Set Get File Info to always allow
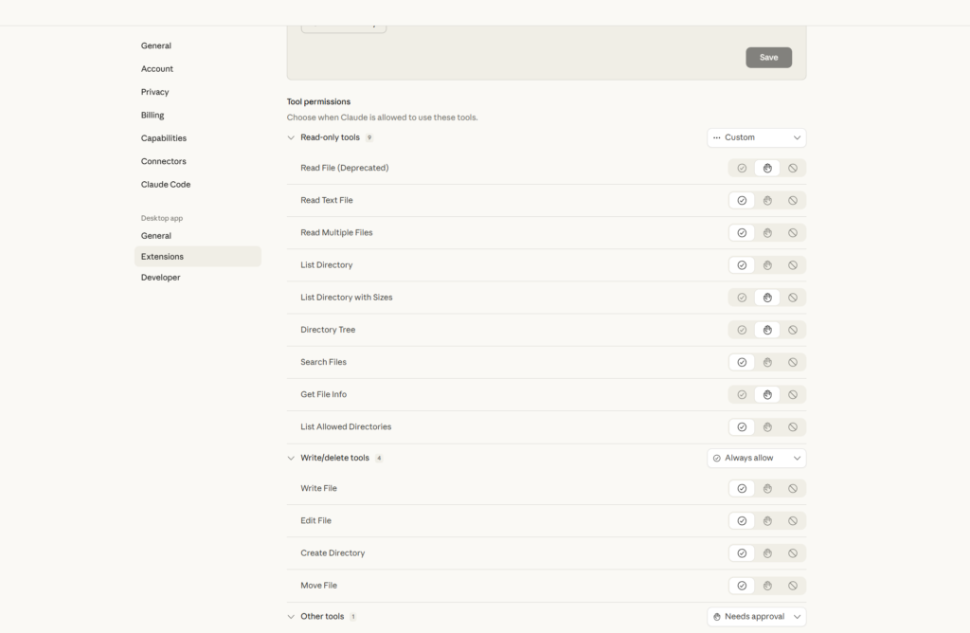970x633 pixels. tap(742, 394)
